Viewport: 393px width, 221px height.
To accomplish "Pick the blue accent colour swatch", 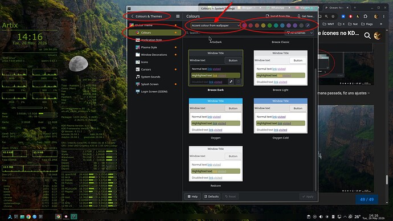I will (282, 25).
